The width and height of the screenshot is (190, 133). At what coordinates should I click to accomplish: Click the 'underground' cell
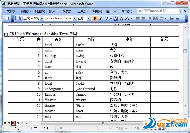tap(58, 89)
